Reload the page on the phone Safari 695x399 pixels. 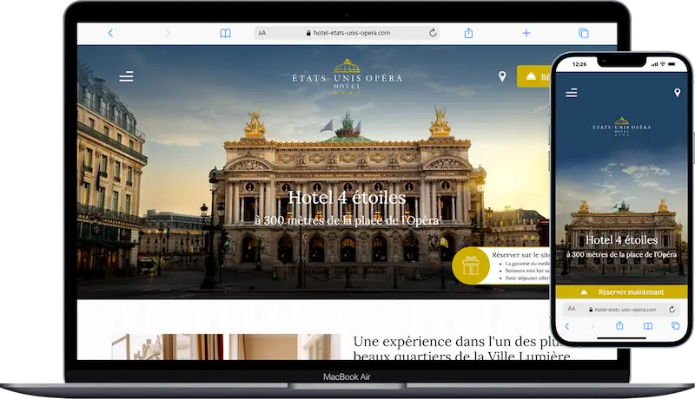tap(672, 309)
